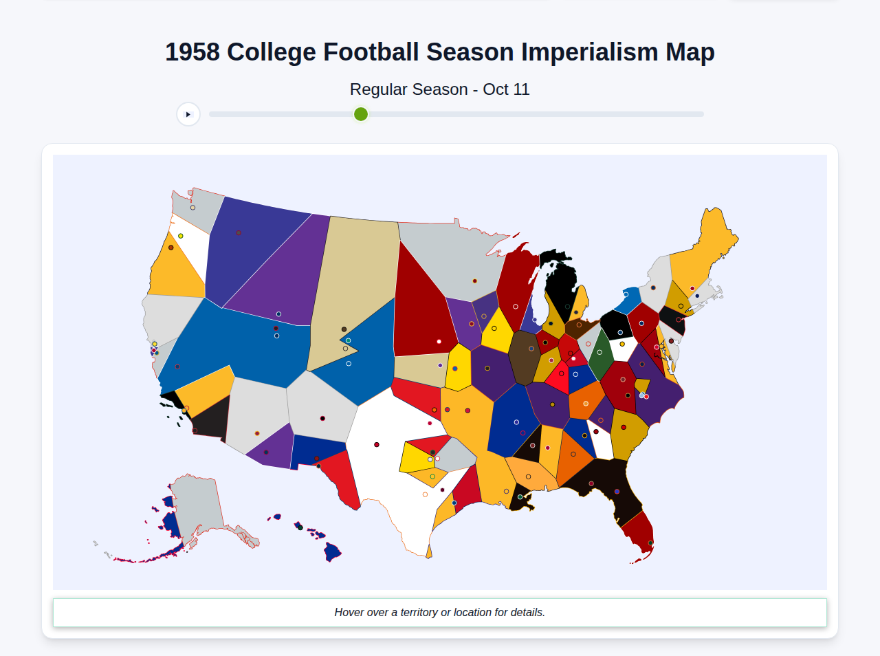Click the green slider handle on the timeline
880x656 pixels.
coord(360,114)
